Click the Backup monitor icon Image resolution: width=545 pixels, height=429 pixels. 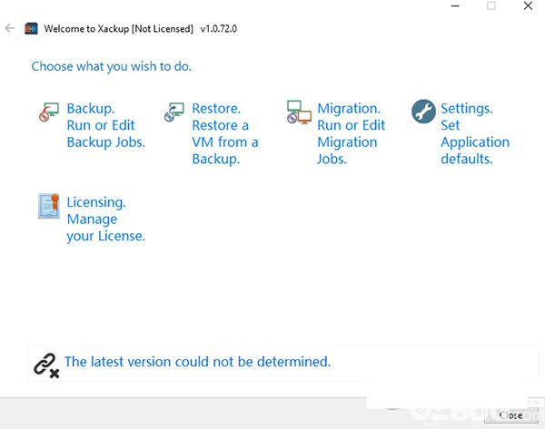[x=49, y=112]
